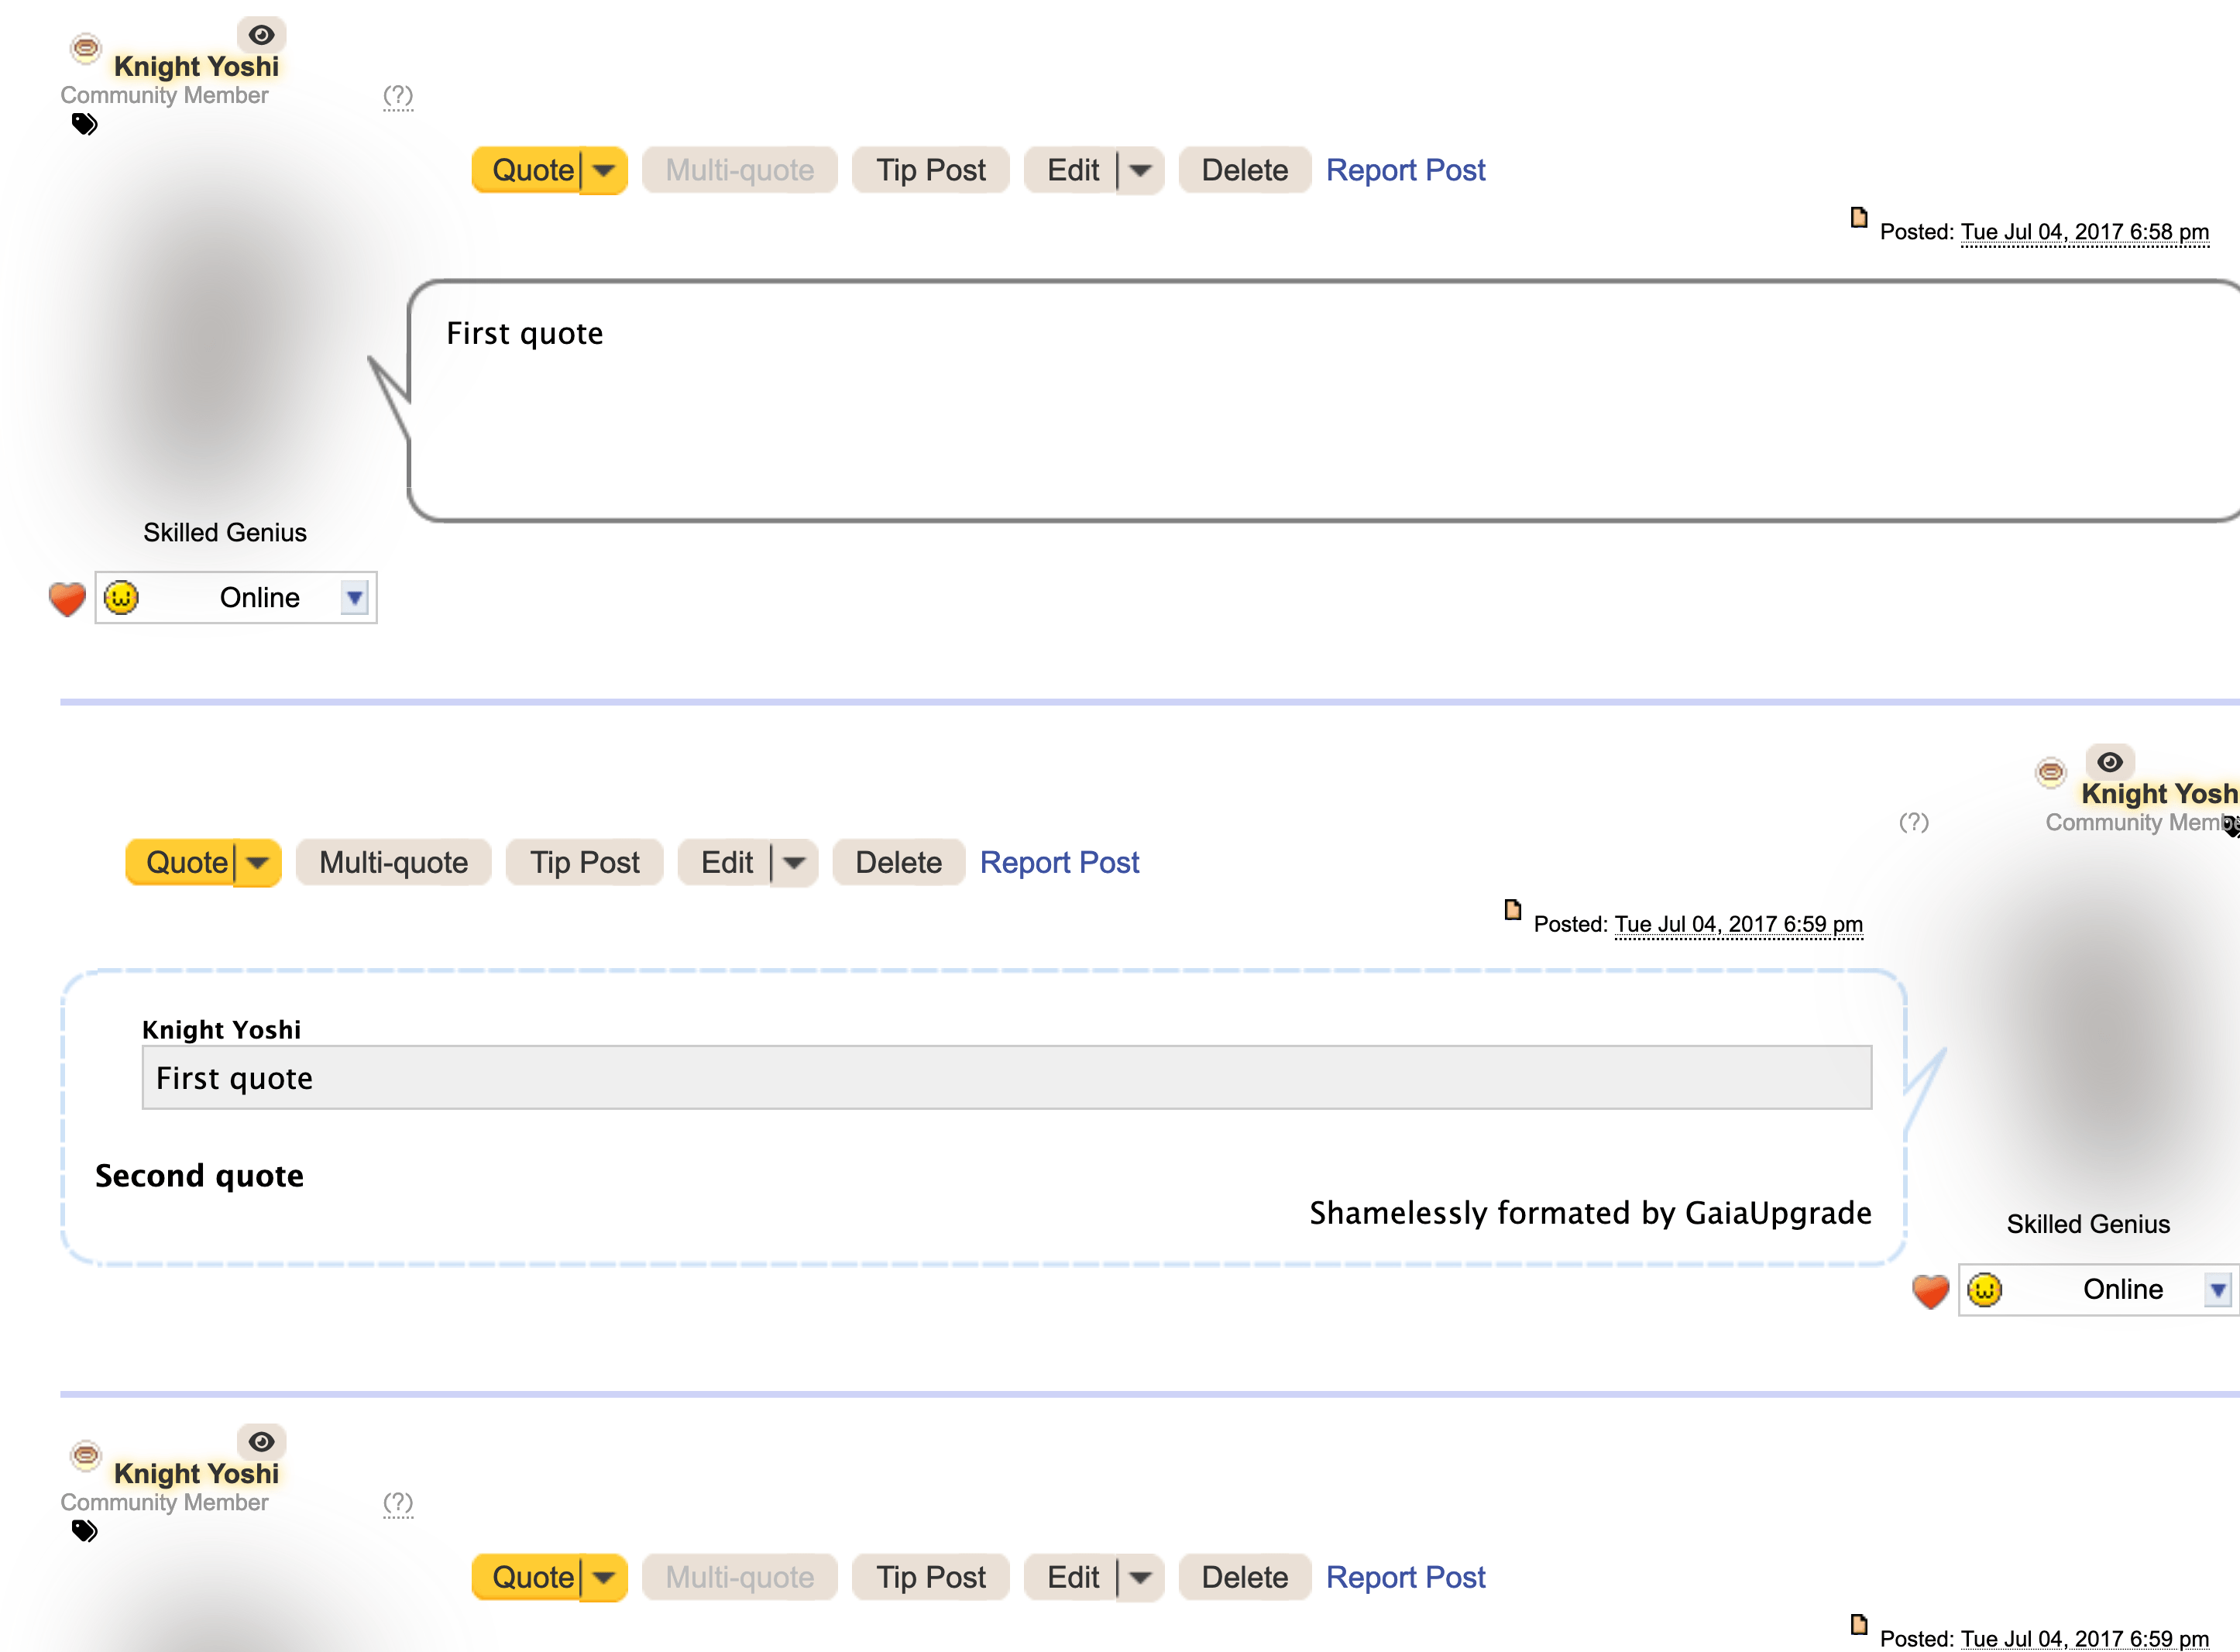2240x1652 pixels.
Task: Click the (?) help link in first post
Action: [398, 96]
